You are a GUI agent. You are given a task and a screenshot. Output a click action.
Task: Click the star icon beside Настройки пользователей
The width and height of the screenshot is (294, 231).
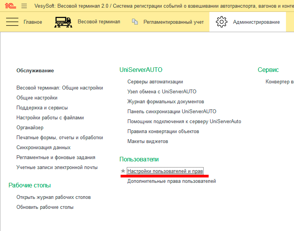coord(123,171)
